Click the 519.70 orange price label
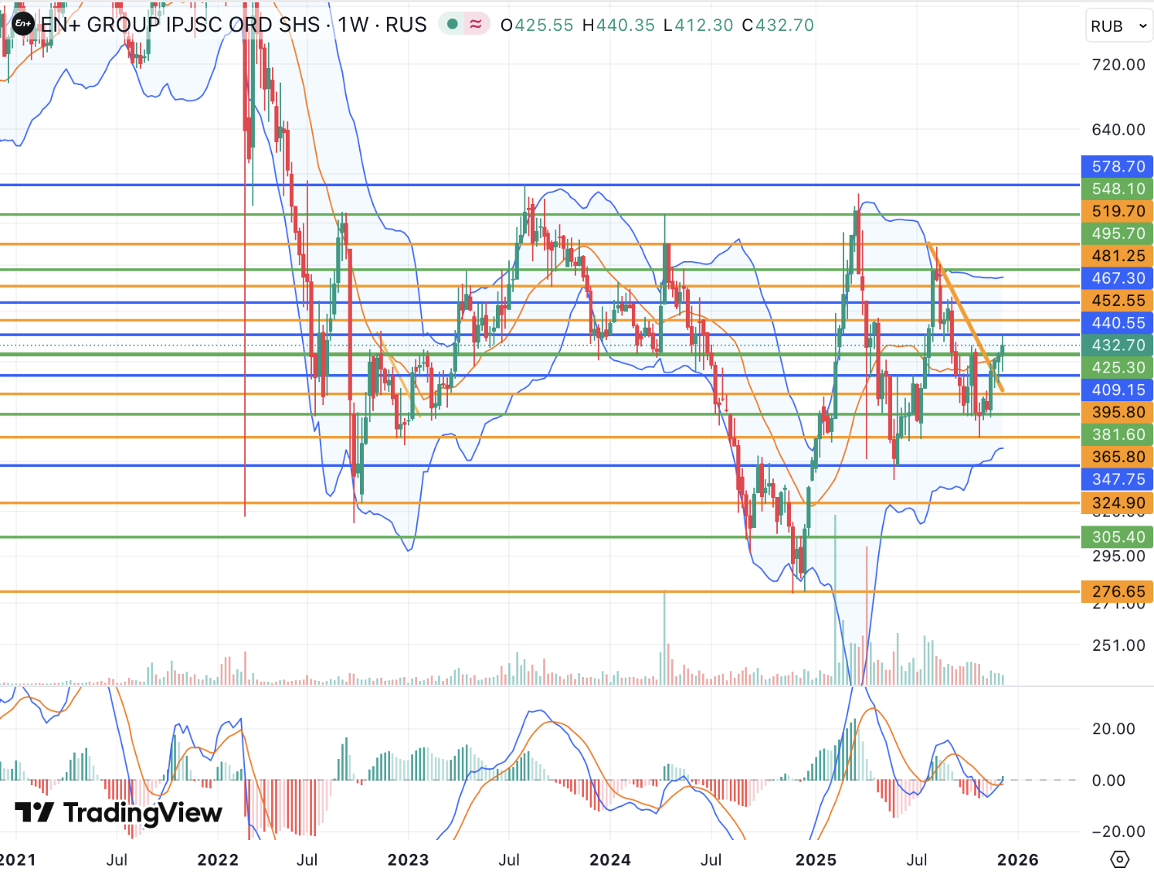The image size is (1154, 878). [1117, 211]
